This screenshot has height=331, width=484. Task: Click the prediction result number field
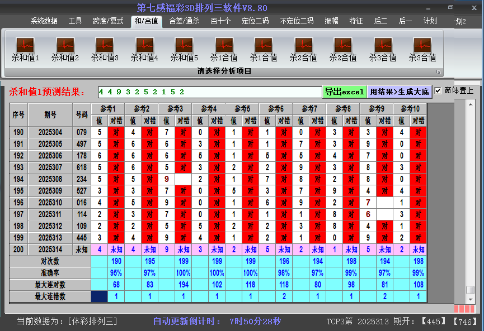(x=209, y=92)
